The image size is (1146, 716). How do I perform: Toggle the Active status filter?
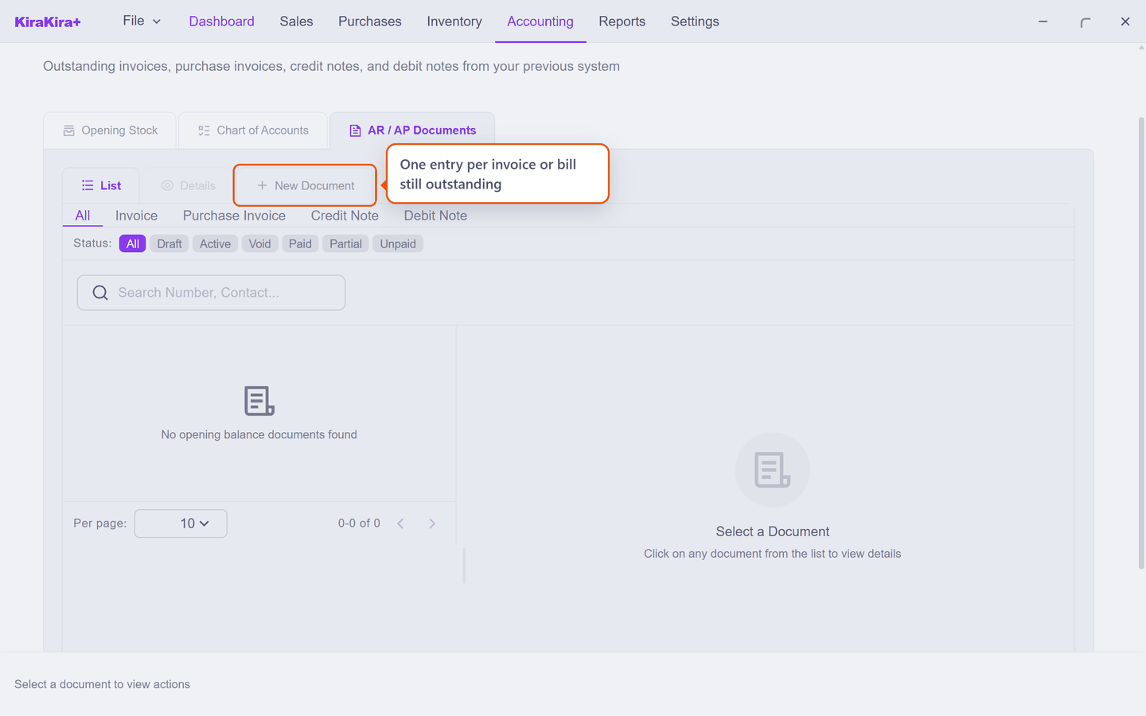(215, 243)
